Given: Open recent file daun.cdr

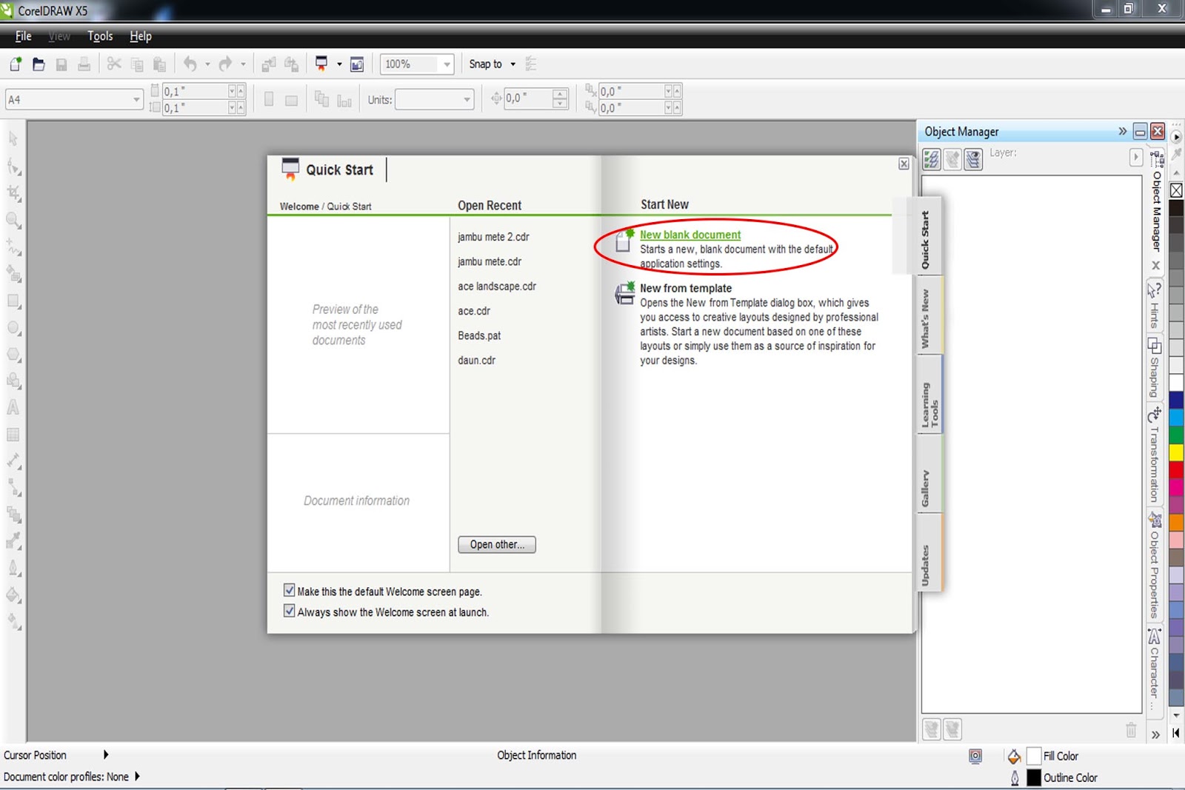Looking at the screenshot, I should point(476,361).
